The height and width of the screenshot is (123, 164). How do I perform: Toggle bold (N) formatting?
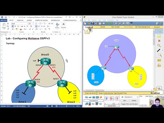[x=13, y=26]
